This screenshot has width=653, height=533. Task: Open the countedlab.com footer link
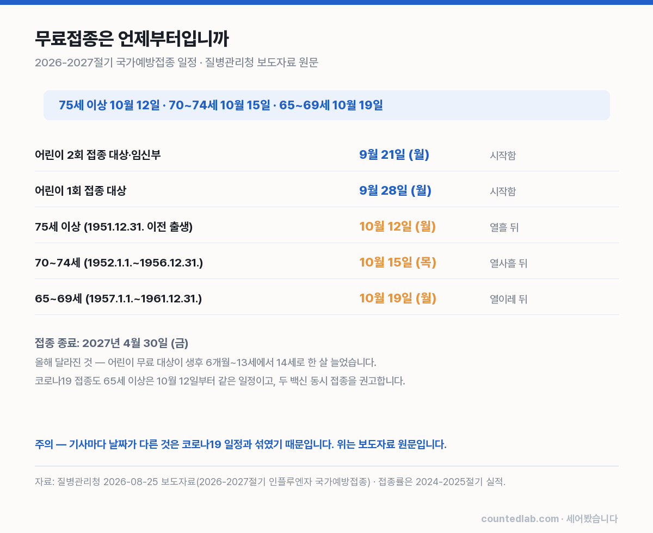click(x=520, y=519)
